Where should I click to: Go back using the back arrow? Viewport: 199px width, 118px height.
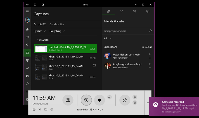(27, 5)
